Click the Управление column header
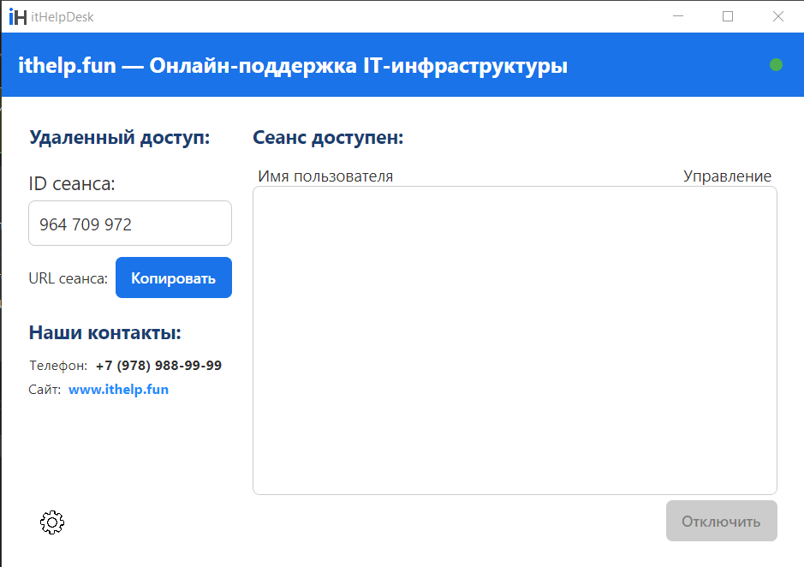This screenshot has width=804, height=567. coord(727,176)
